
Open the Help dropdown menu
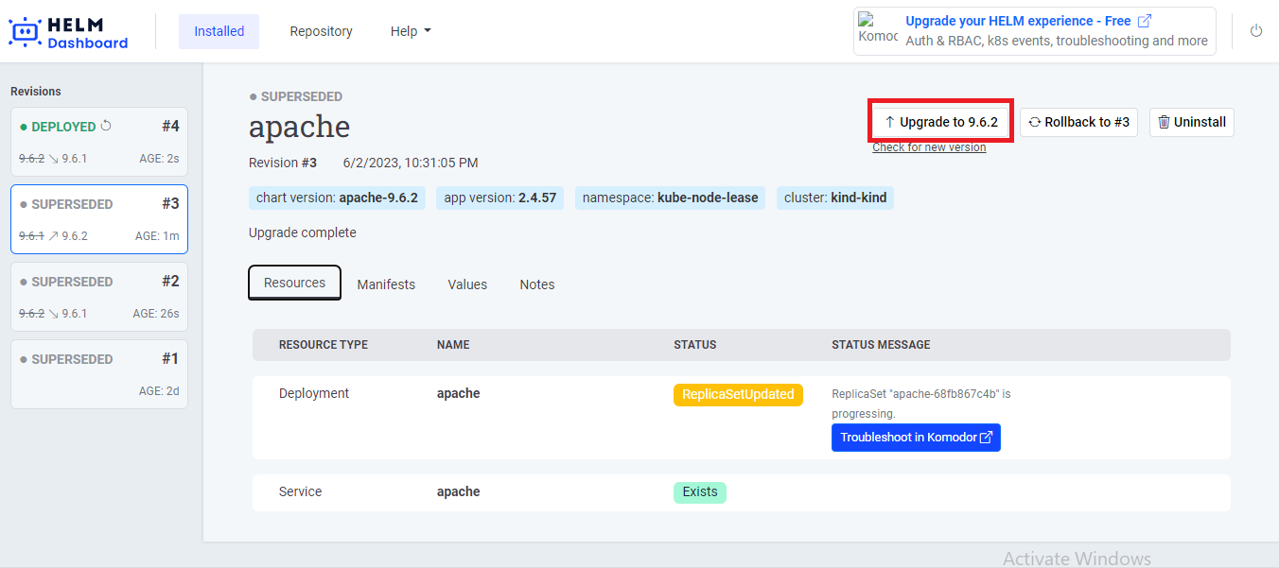coord(411,31)
